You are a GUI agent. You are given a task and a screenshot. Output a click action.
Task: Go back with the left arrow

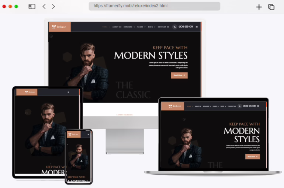click(x=44, y=7)
